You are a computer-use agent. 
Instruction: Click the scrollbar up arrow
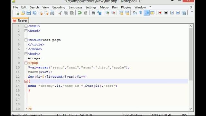click(191, 26)
